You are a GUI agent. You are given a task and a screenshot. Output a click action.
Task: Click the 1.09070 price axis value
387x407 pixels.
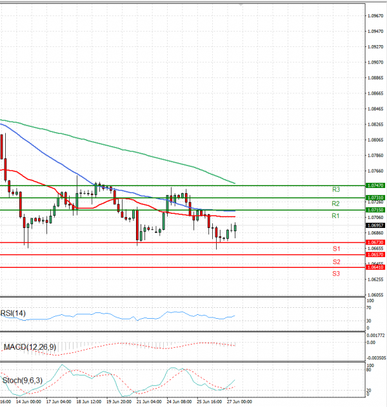click(375, 62)
